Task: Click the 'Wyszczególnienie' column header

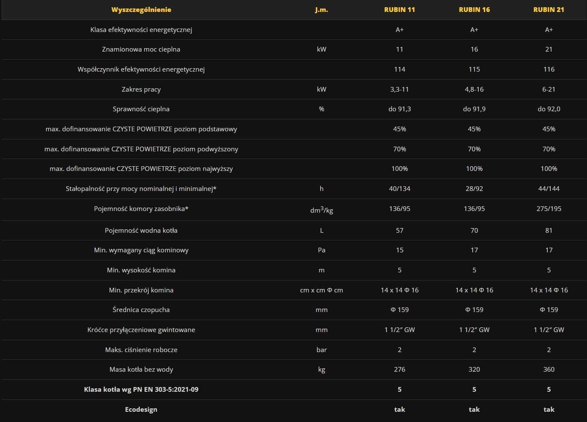Action: pos(141,10)
